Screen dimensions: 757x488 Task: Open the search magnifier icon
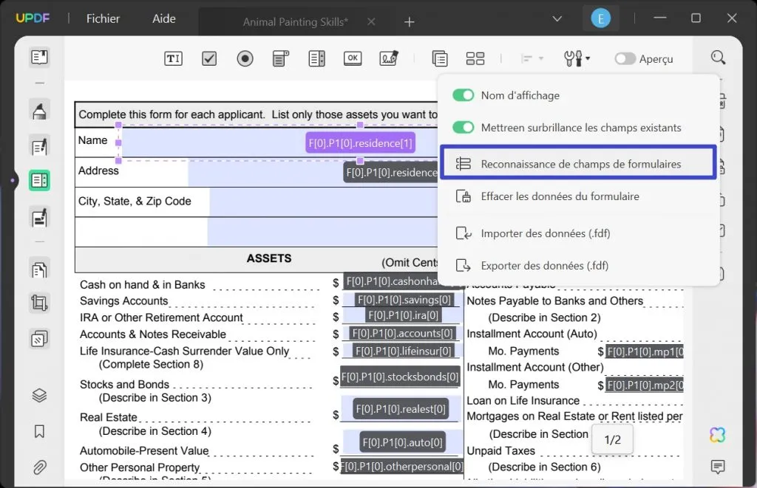[x=718, y=58]
